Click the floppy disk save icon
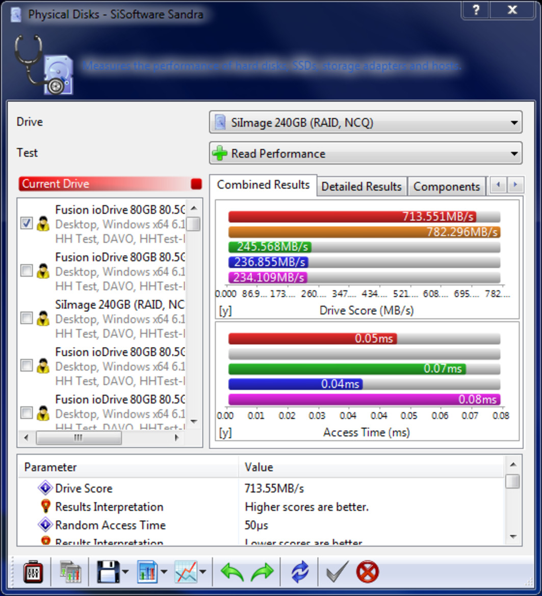The width and height of the screenshot is (542, 596). tap(108, 572)
